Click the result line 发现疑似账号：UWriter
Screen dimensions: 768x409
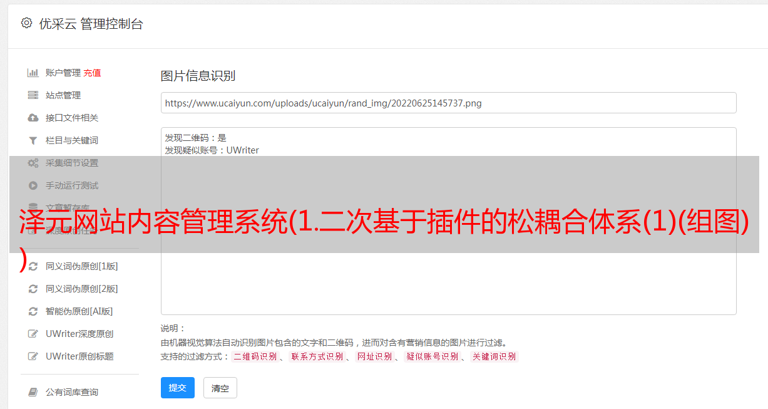tap(212, 150)
